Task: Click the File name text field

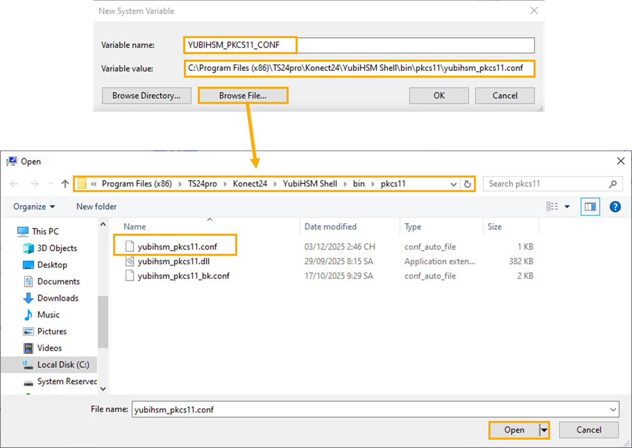Action: tap(370, 409)
